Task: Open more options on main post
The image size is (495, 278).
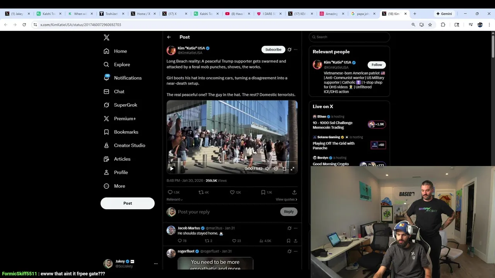Action: click(x=295, y=49)
